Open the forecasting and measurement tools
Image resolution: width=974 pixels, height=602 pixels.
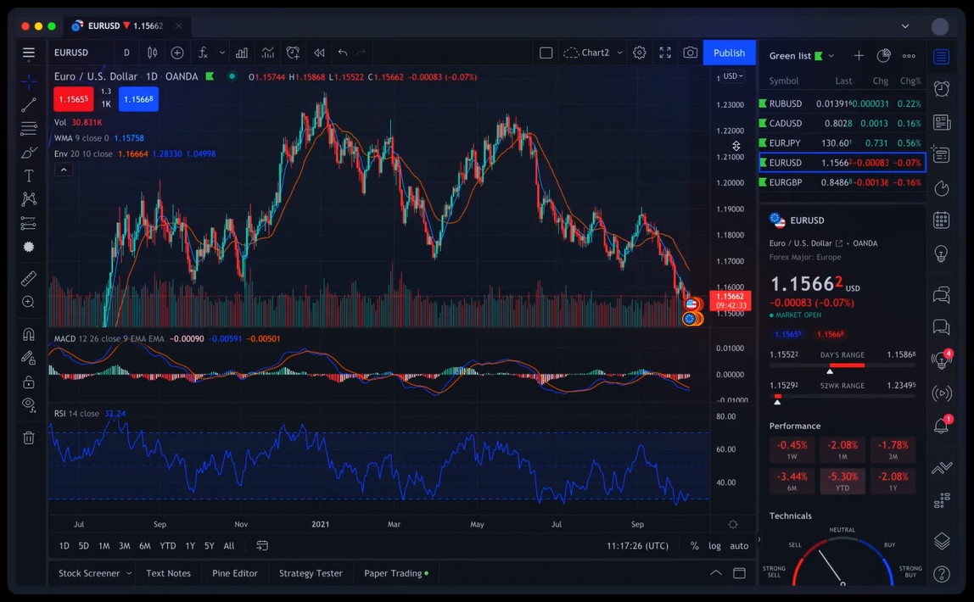click(x=29, y=223)
